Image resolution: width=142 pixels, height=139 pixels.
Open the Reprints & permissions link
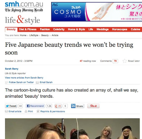pyautogui.click(x=53, y=111)
